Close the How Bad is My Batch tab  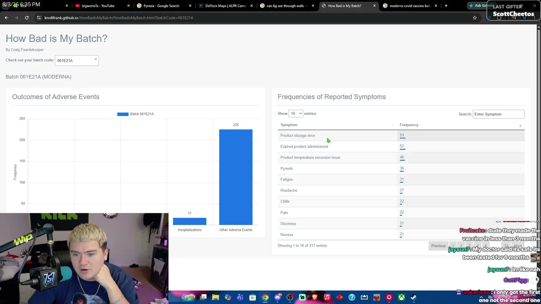[374, 6]
